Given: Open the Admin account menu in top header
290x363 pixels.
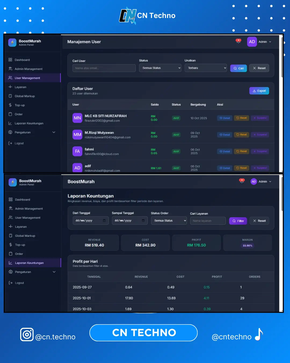Looking at the screenshot, I should tap(265, 42).
